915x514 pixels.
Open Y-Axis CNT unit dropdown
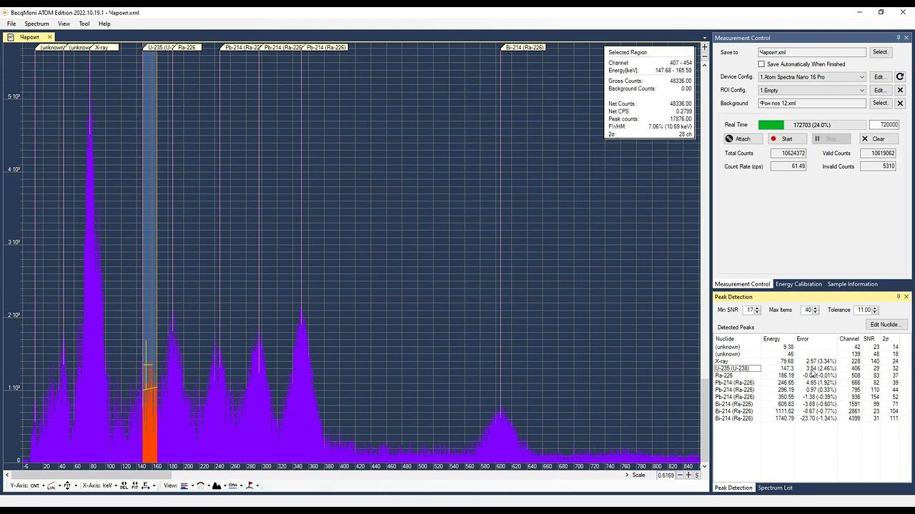[x=43, y=486]
